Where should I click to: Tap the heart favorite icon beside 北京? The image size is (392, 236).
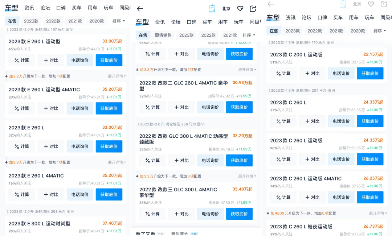pyautogui.click(x=240, y=9)
